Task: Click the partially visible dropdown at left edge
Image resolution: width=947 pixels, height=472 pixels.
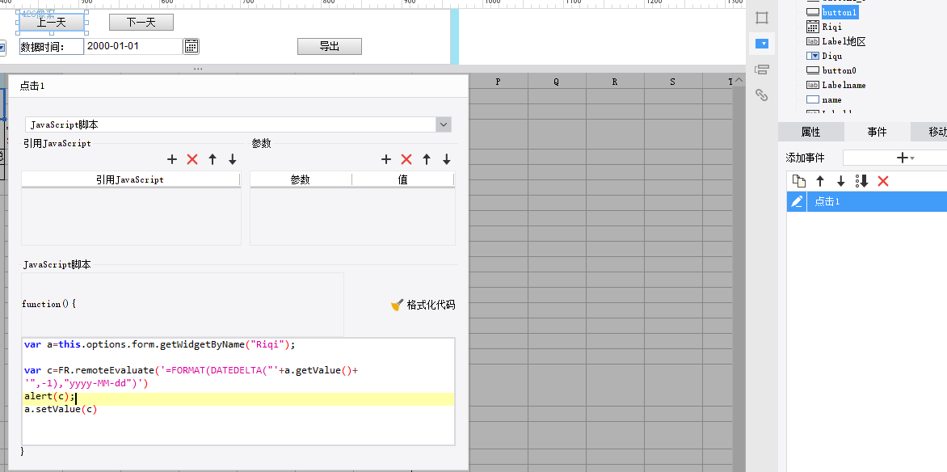Action: (2, 47)
